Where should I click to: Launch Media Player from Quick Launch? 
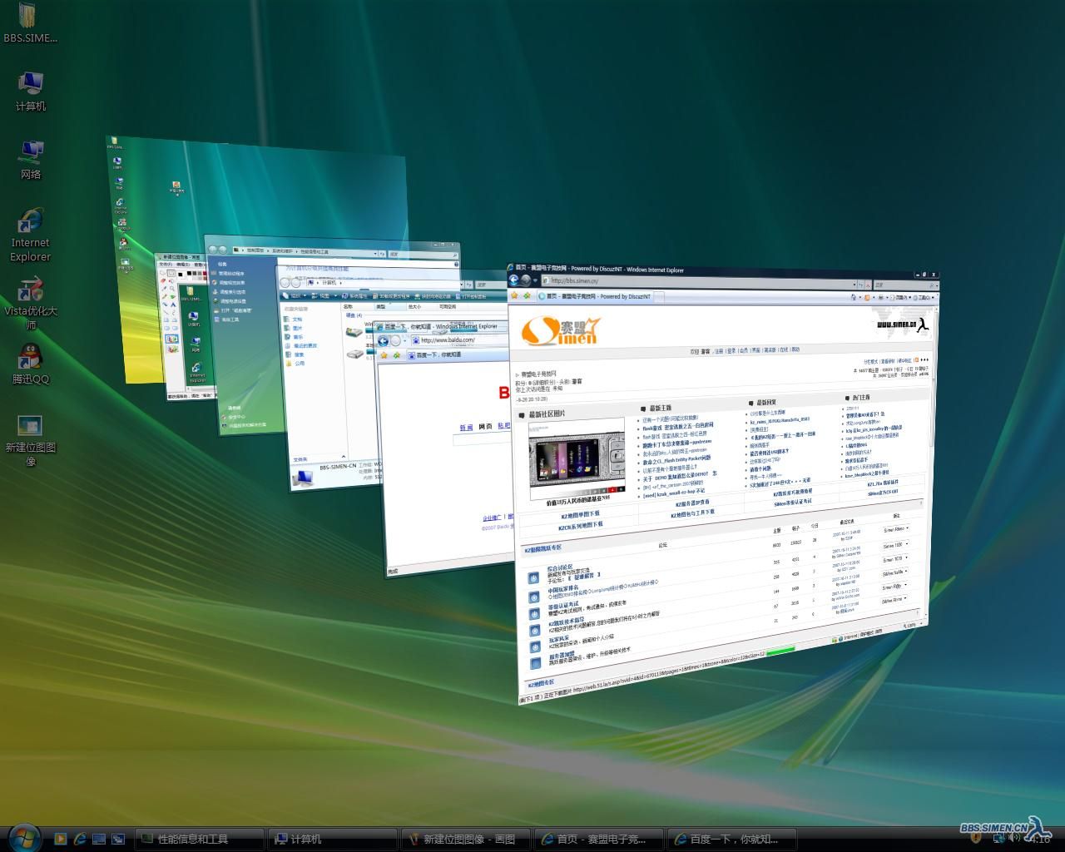coord(61,840)
